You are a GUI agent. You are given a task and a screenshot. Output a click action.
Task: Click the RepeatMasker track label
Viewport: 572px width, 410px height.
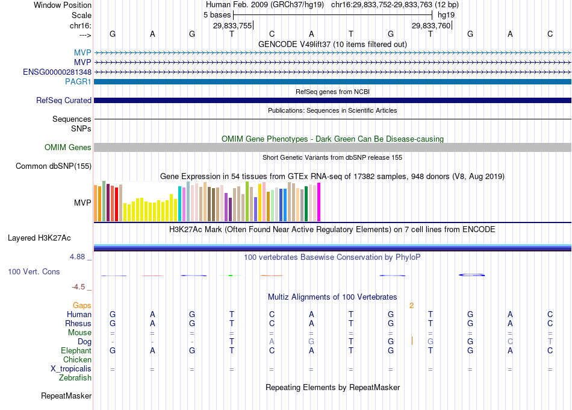(x=66, y=396)
